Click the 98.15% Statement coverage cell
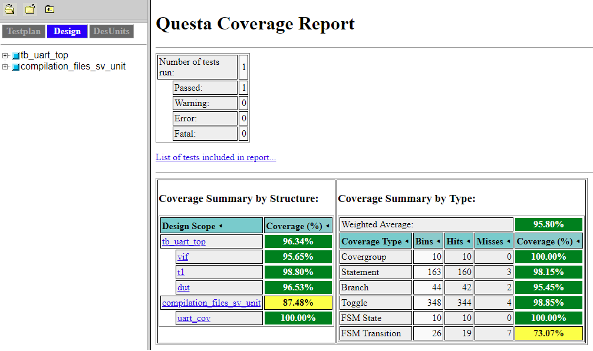 click(548, 272)
